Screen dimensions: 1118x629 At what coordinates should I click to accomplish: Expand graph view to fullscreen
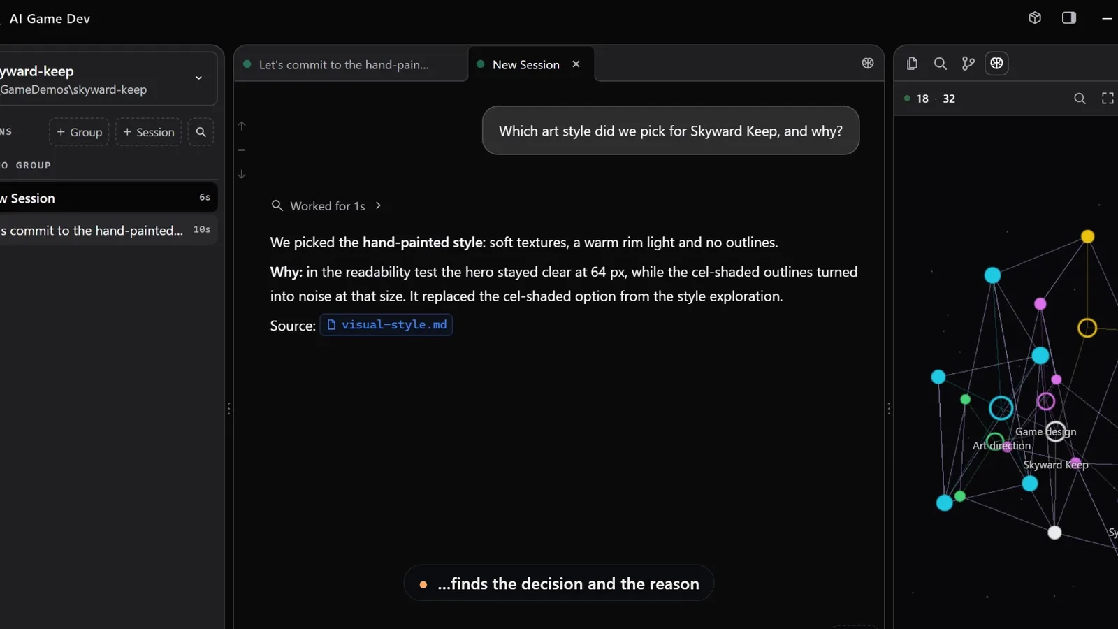(1108, 99)
